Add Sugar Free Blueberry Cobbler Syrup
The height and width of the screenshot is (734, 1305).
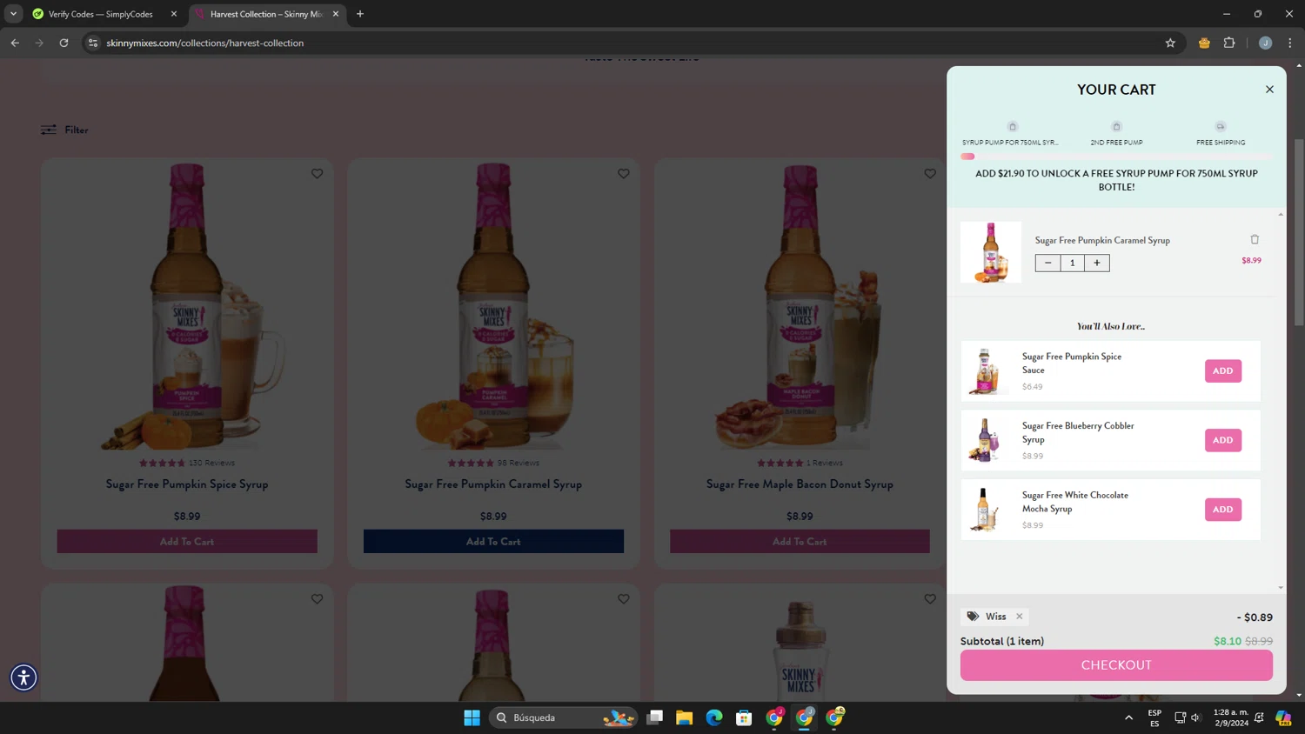1222,440
